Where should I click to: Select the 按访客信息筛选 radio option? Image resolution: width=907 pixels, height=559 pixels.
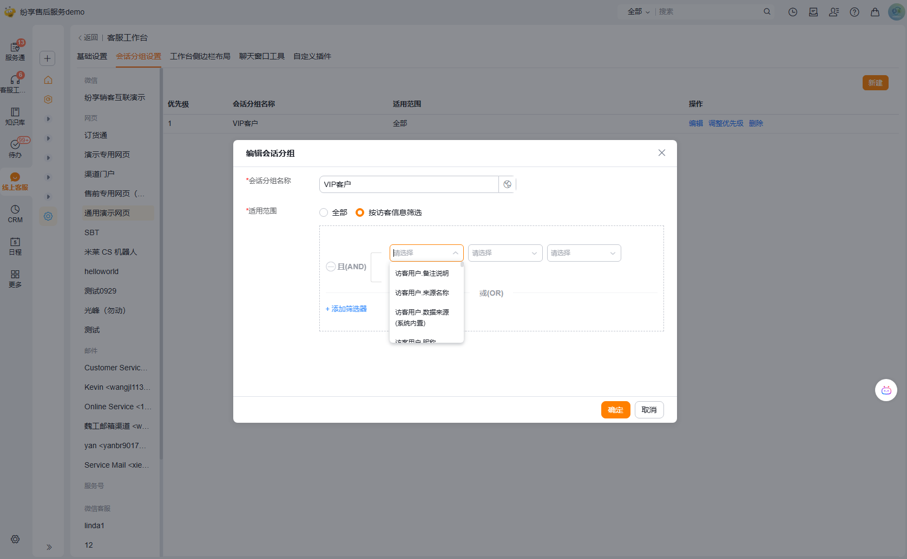point(360,212)
